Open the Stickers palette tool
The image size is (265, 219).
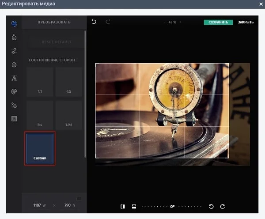[14, 92]
